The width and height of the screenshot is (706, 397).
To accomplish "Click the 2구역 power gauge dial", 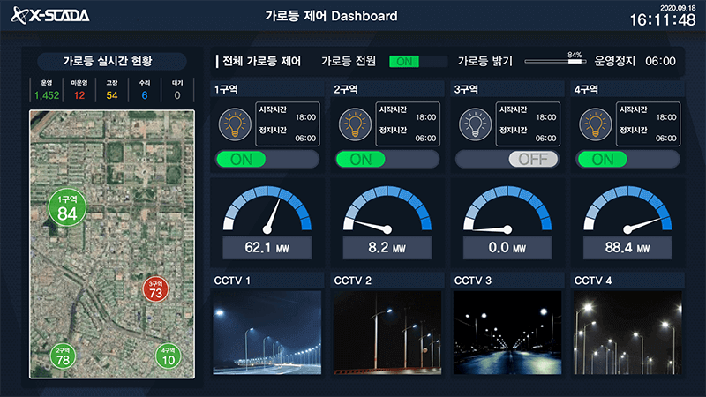I will (x=387, y=209).
